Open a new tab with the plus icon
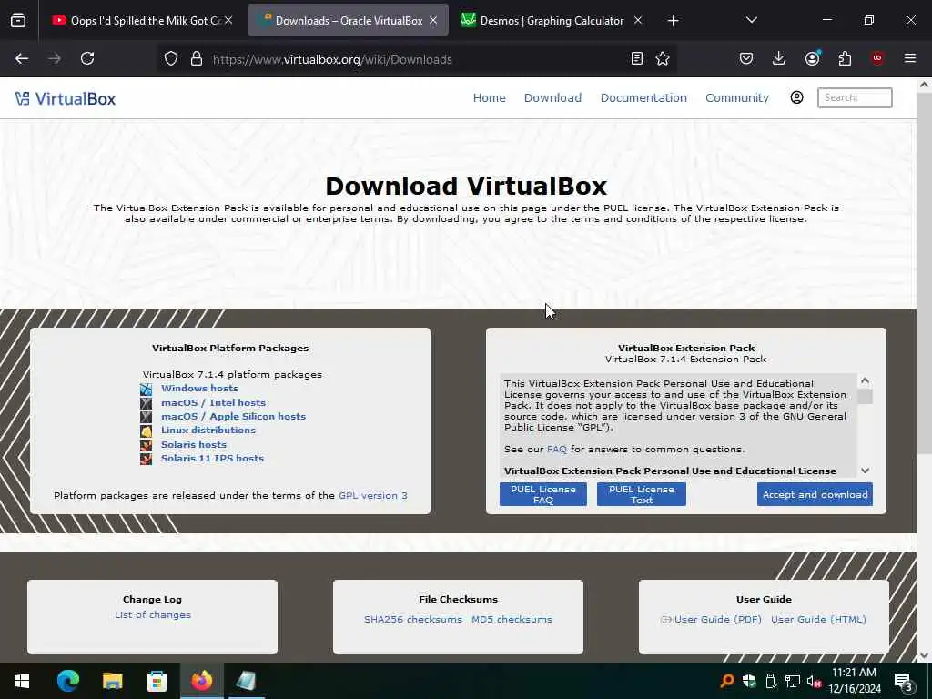This screenshot has width=932, height=699. pos(673,21)
